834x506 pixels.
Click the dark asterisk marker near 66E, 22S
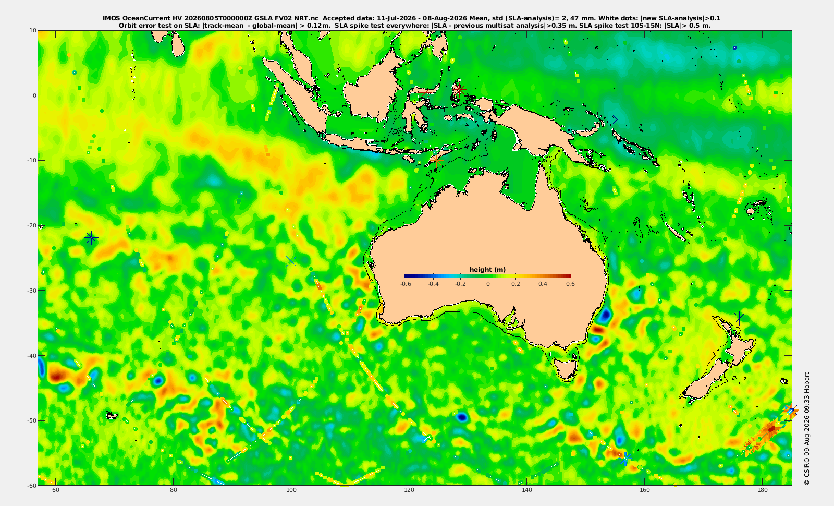tap(92, 238)
